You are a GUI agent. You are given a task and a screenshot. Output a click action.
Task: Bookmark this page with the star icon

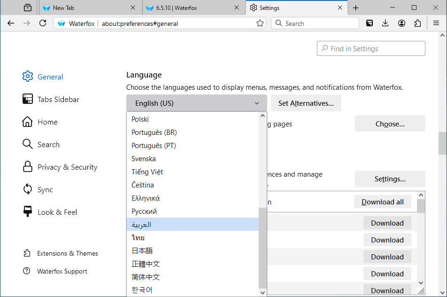[260, 23]
